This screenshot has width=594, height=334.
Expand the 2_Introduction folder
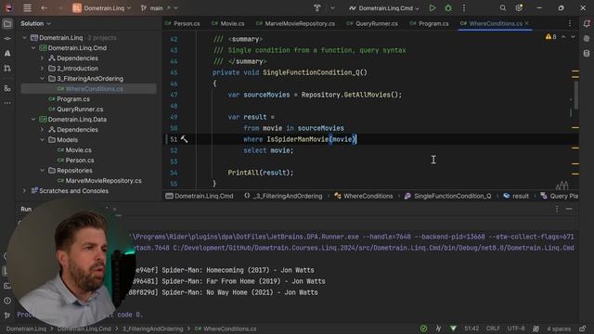tap(42, 69)
